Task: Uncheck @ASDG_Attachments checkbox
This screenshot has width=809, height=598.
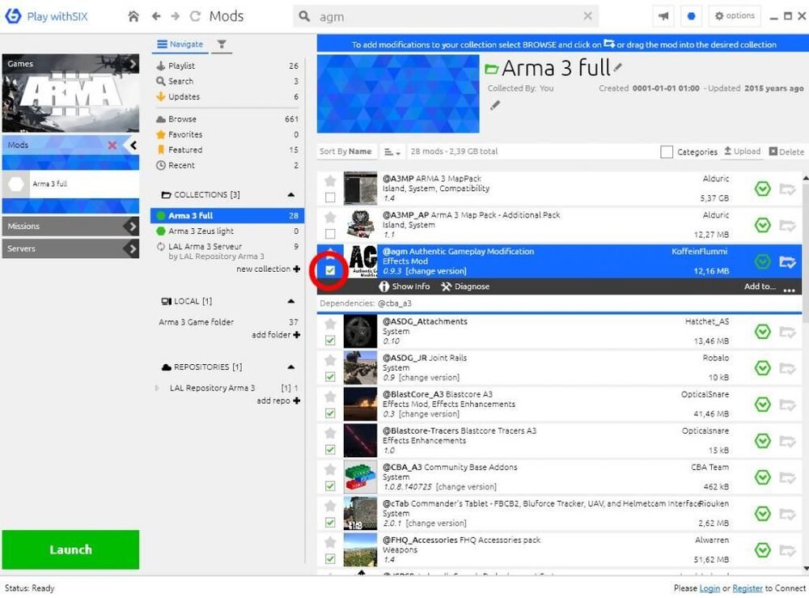Action: pos(330,341)
